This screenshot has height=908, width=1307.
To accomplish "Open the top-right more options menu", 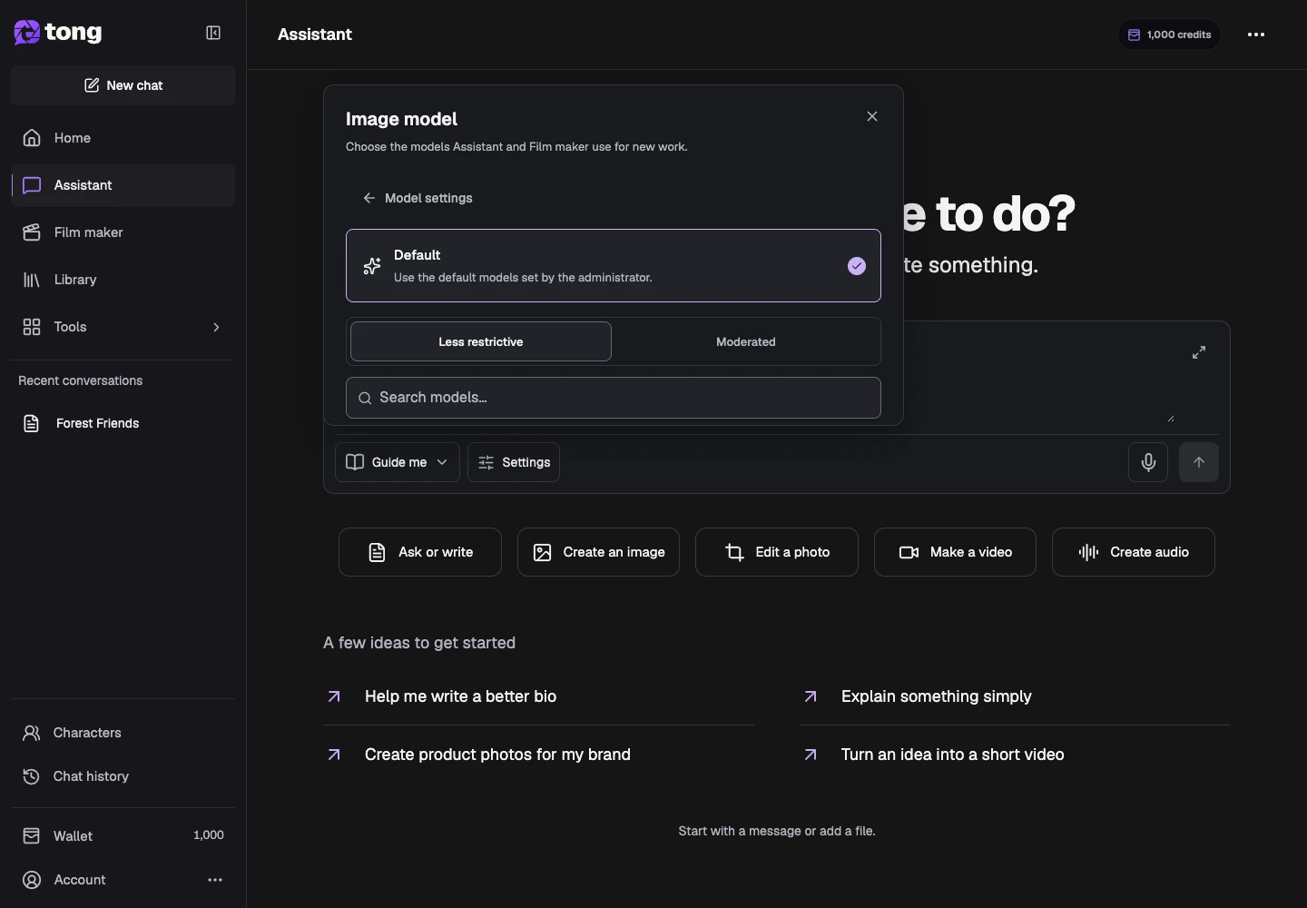I will (1256, 35).
